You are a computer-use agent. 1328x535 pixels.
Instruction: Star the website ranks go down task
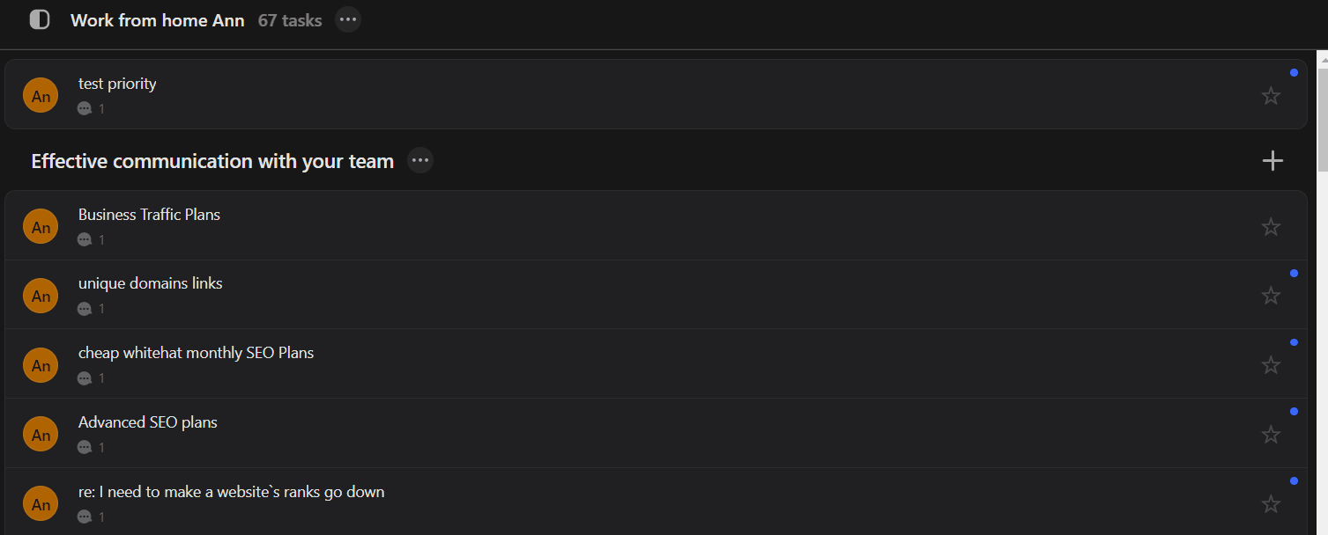(x=1271, y=503)
